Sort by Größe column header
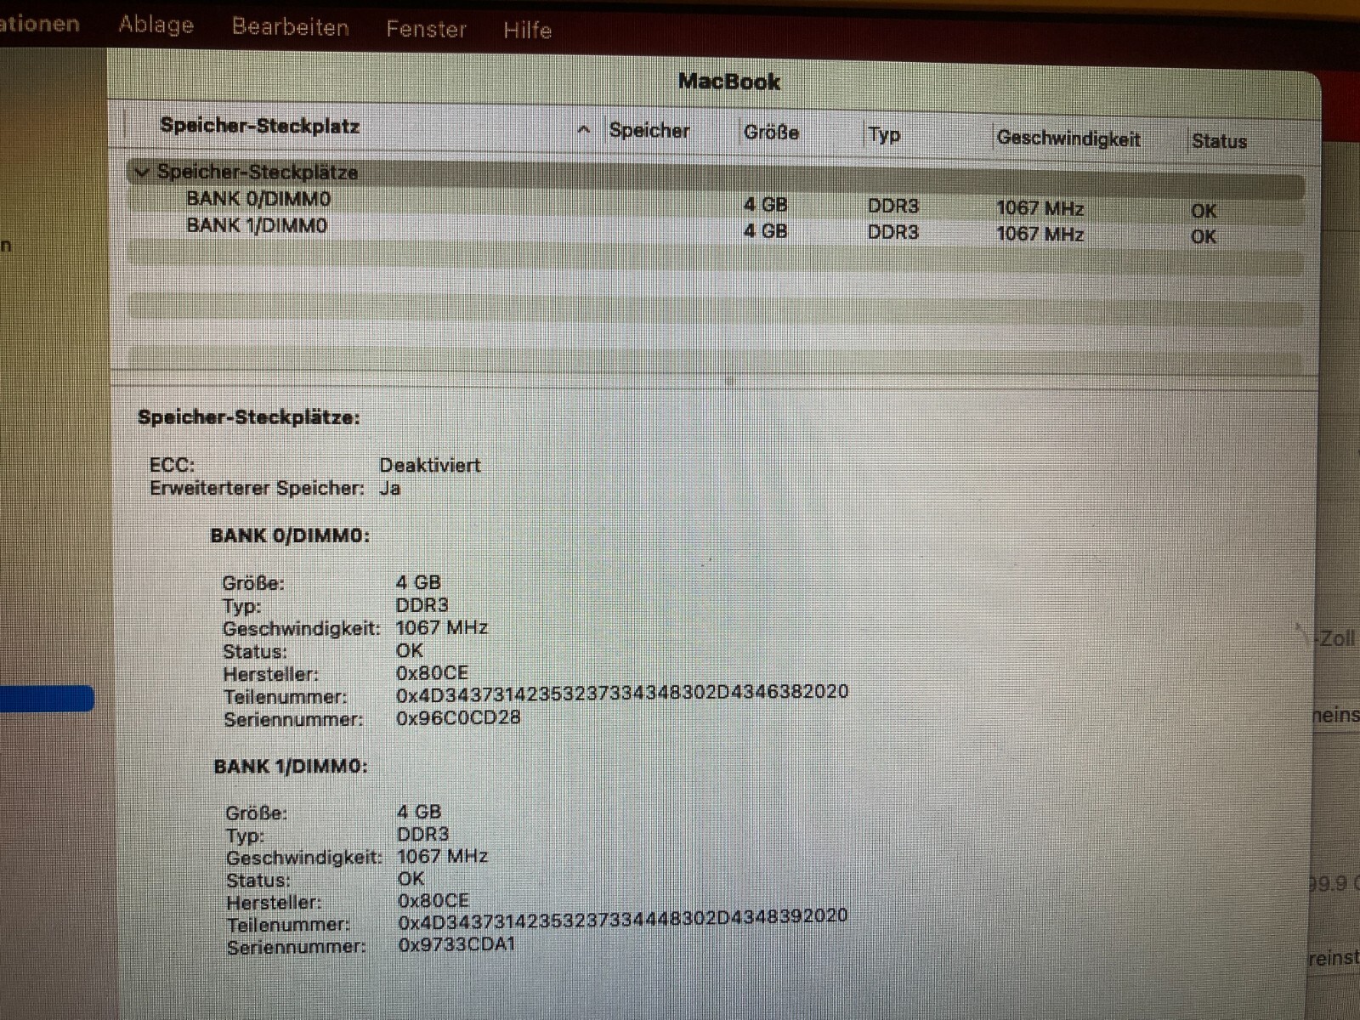 [771, 133]
